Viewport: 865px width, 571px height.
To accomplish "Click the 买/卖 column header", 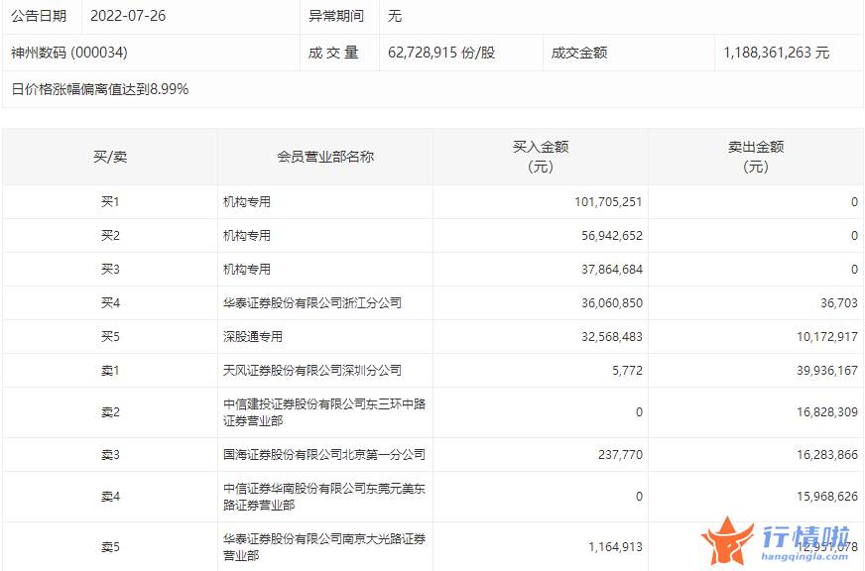I will 110,157.
